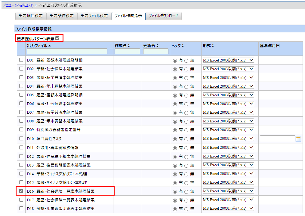The image size is (305, 216).
Task: Set D07 header to 無
Action: point(186,113)
